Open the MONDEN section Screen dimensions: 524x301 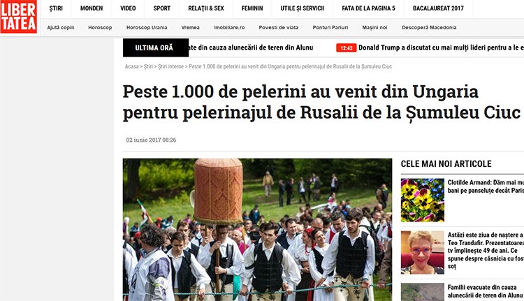92,8
